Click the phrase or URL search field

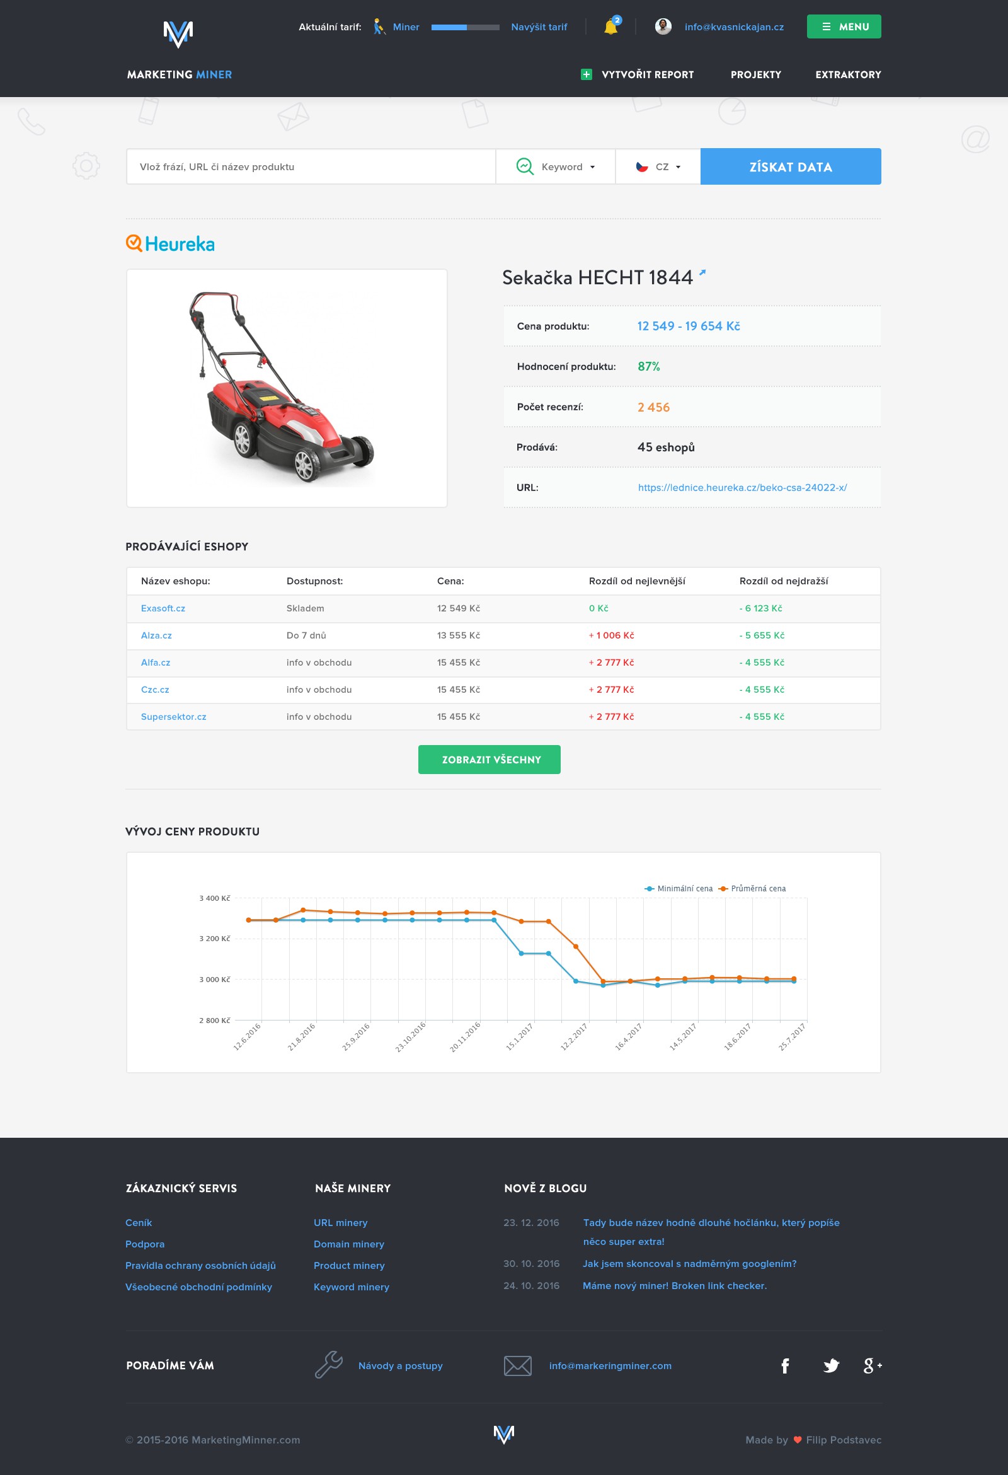pyautogui.click(x=311, y=166)
